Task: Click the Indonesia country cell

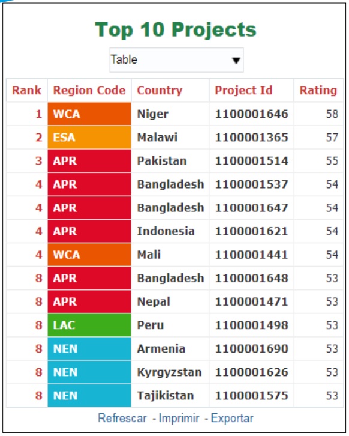Action: pyautogui.click(x=170, y=231)
